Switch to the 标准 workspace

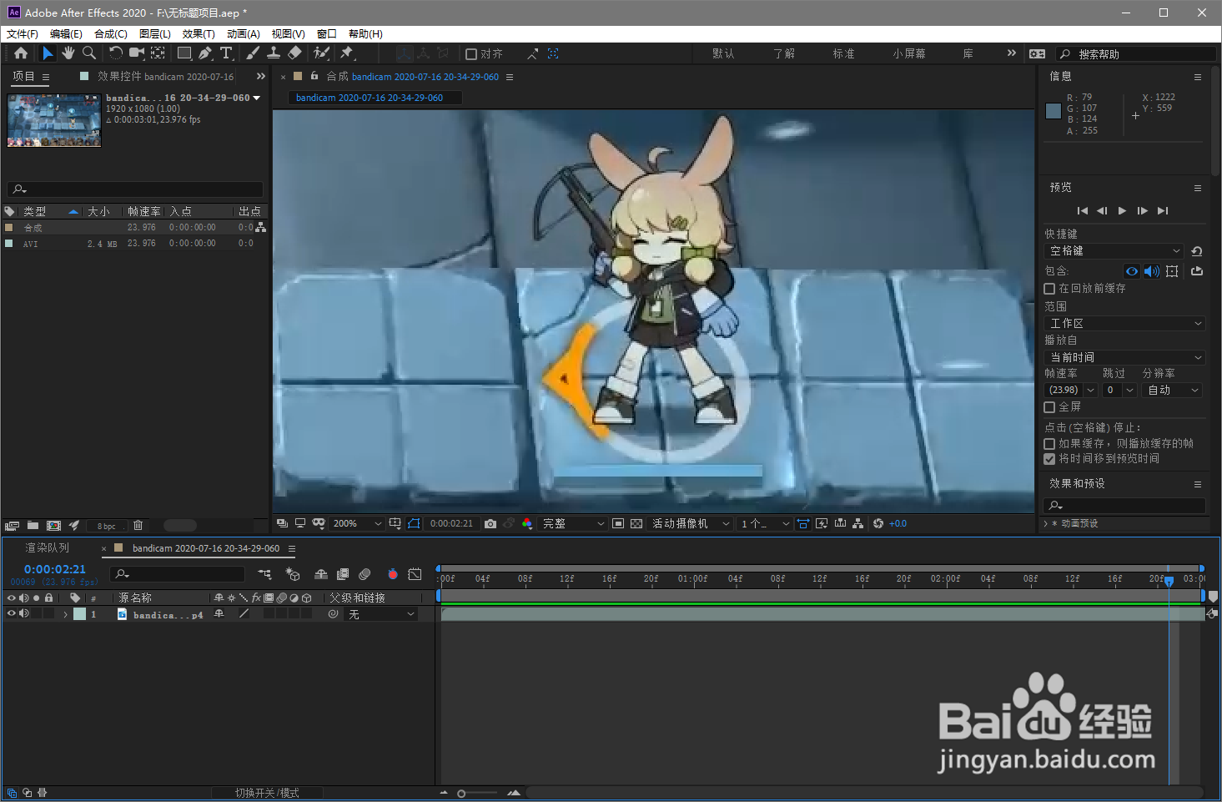[x=843, y=53]
